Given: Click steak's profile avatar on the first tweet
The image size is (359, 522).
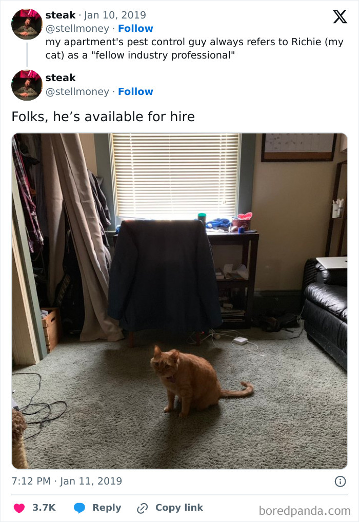Looking at the screenshot, I should (x=27, y=24).
